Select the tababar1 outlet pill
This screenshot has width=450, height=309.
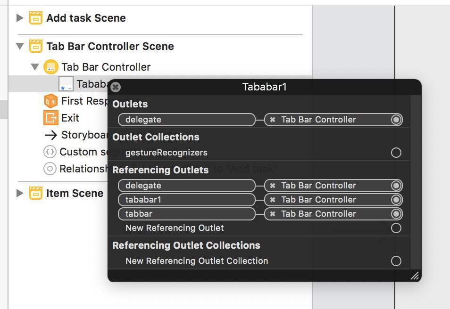coord(186,200)
